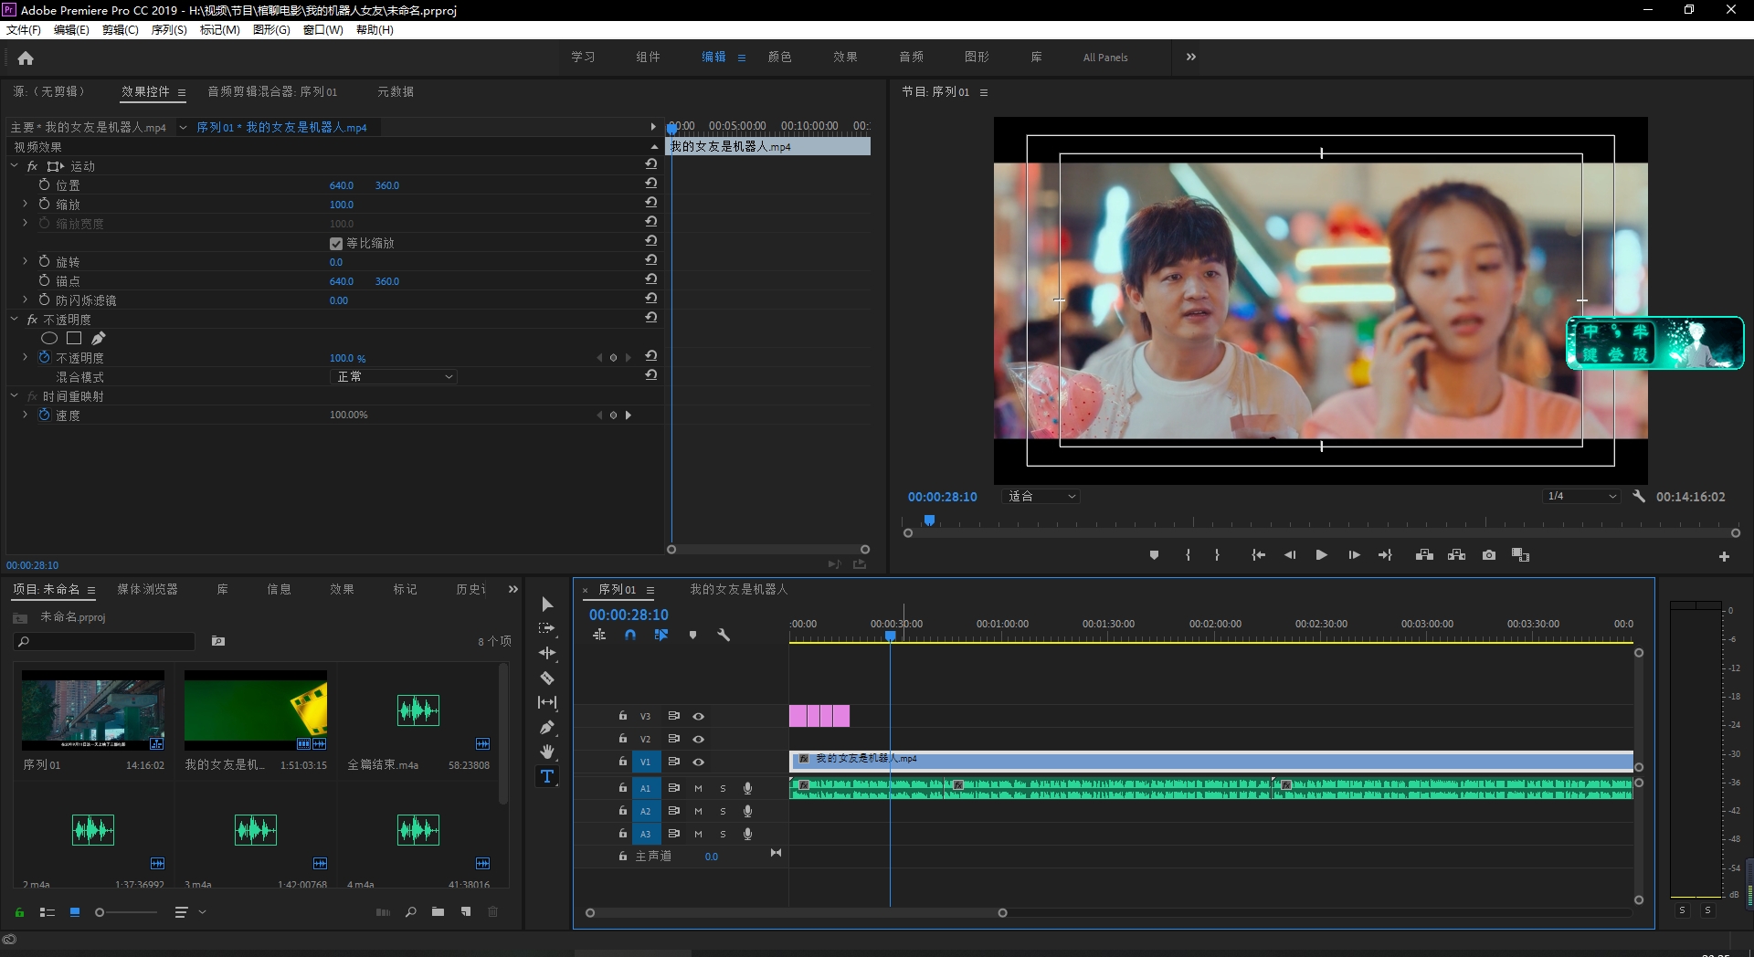
Task: Mute audio track A1
Action: 698,788
